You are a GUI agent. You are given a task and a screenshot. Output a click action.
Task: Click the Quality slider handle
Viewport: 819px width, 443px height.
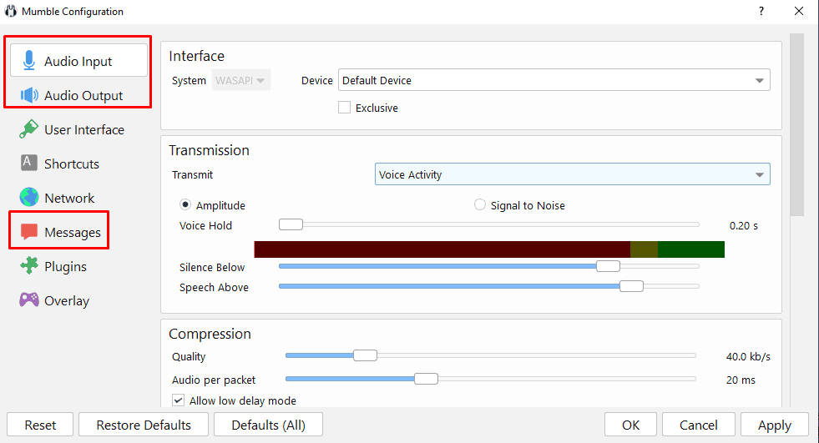pos(365,355)
